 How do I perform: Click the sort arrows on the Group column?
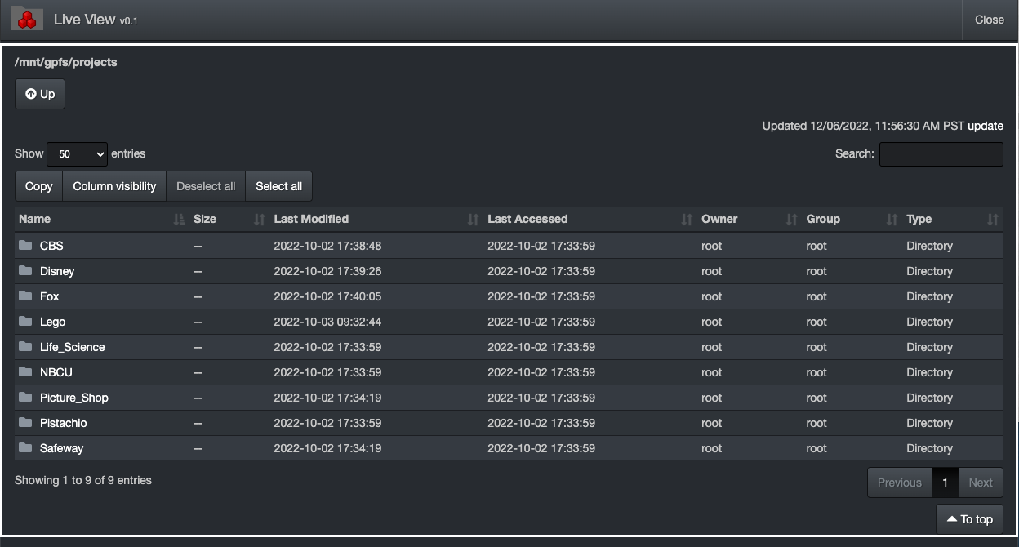coord(890,219)
